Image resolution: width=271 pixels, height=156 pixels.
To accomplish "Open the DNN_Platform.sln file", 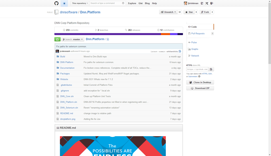I will pyautogui.click(x=69, y=102).
